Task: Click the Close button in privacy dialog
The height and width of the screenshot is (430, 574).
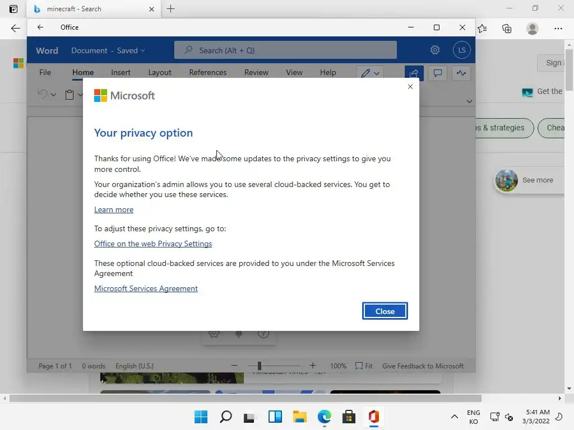Action: click(x=385, y=311)
